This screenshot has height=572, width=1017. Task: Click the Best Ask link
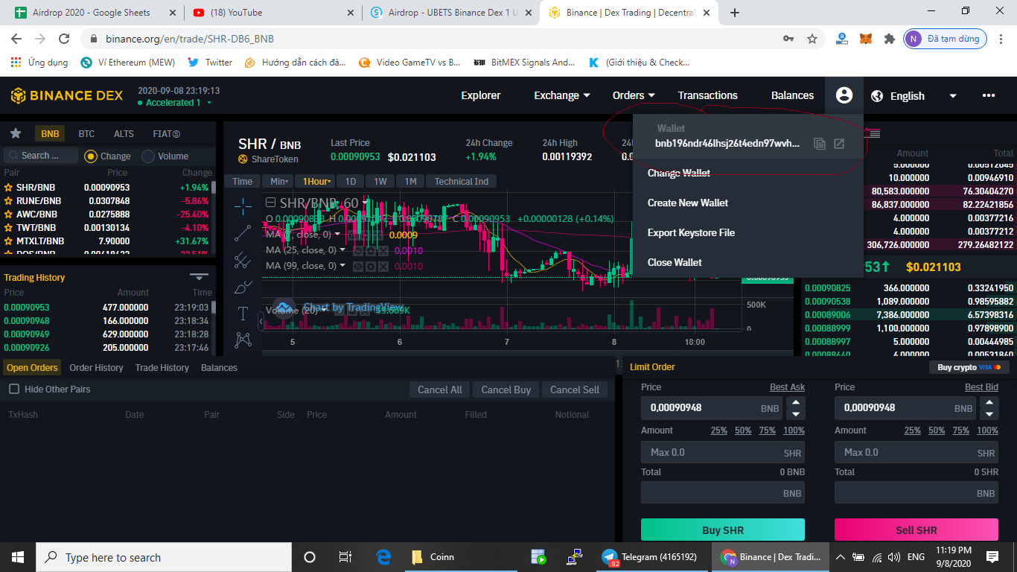787,387
